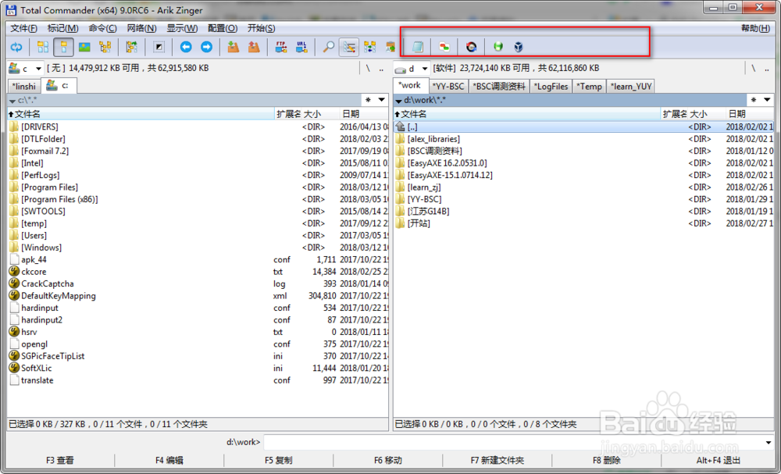Switch to the *linshi tab
This screenshot has width=781, height=474.
coord(24,87)
